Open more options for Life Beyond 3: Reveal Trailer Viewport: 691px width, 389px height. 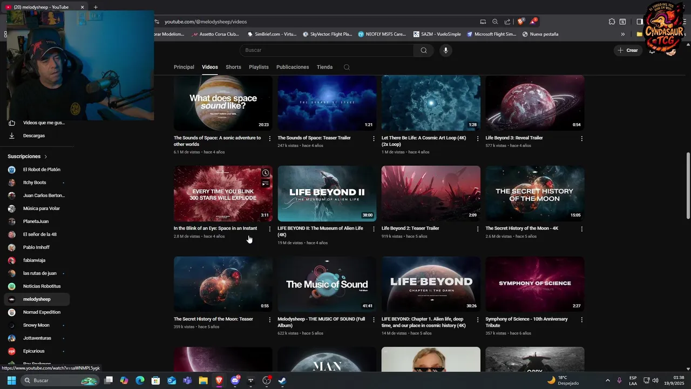[x=581, y=139]
